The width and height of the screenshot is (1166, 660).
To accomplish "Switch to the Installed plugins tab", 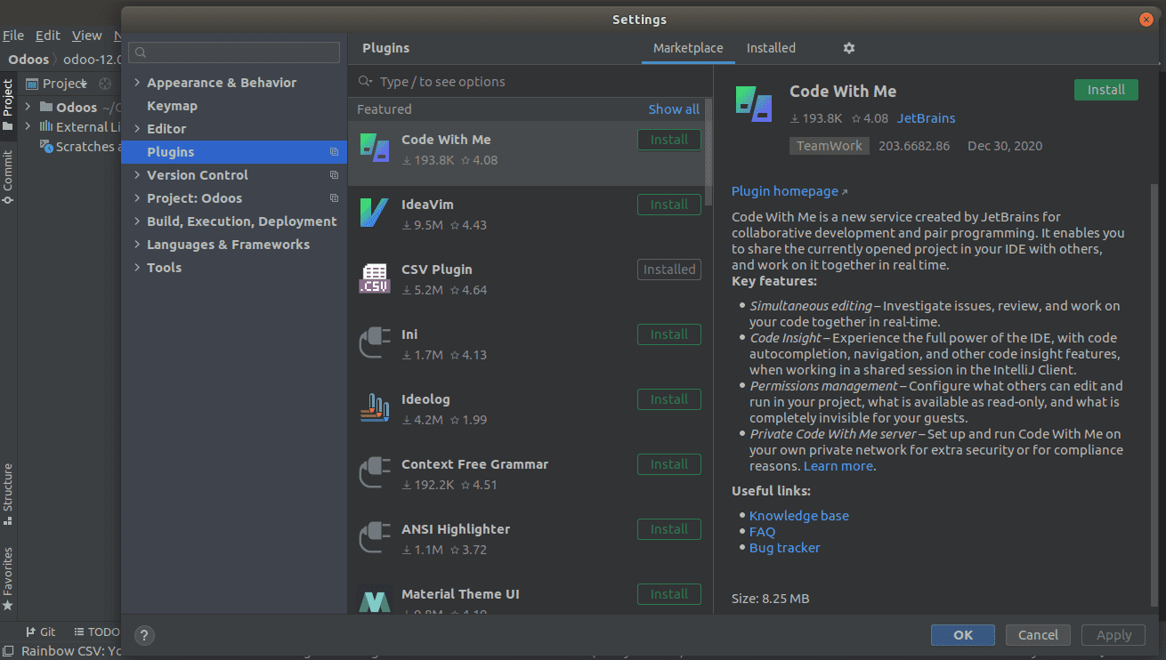I will coord(771,48).
